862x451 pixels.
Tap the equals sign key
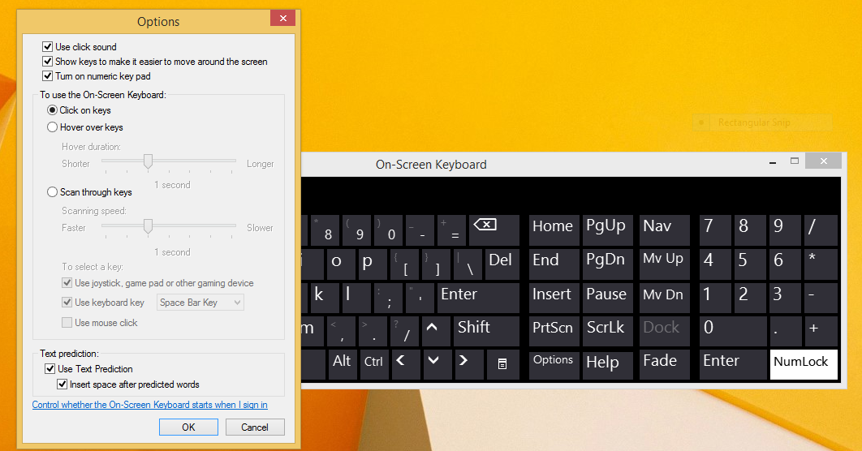(450, 230)
